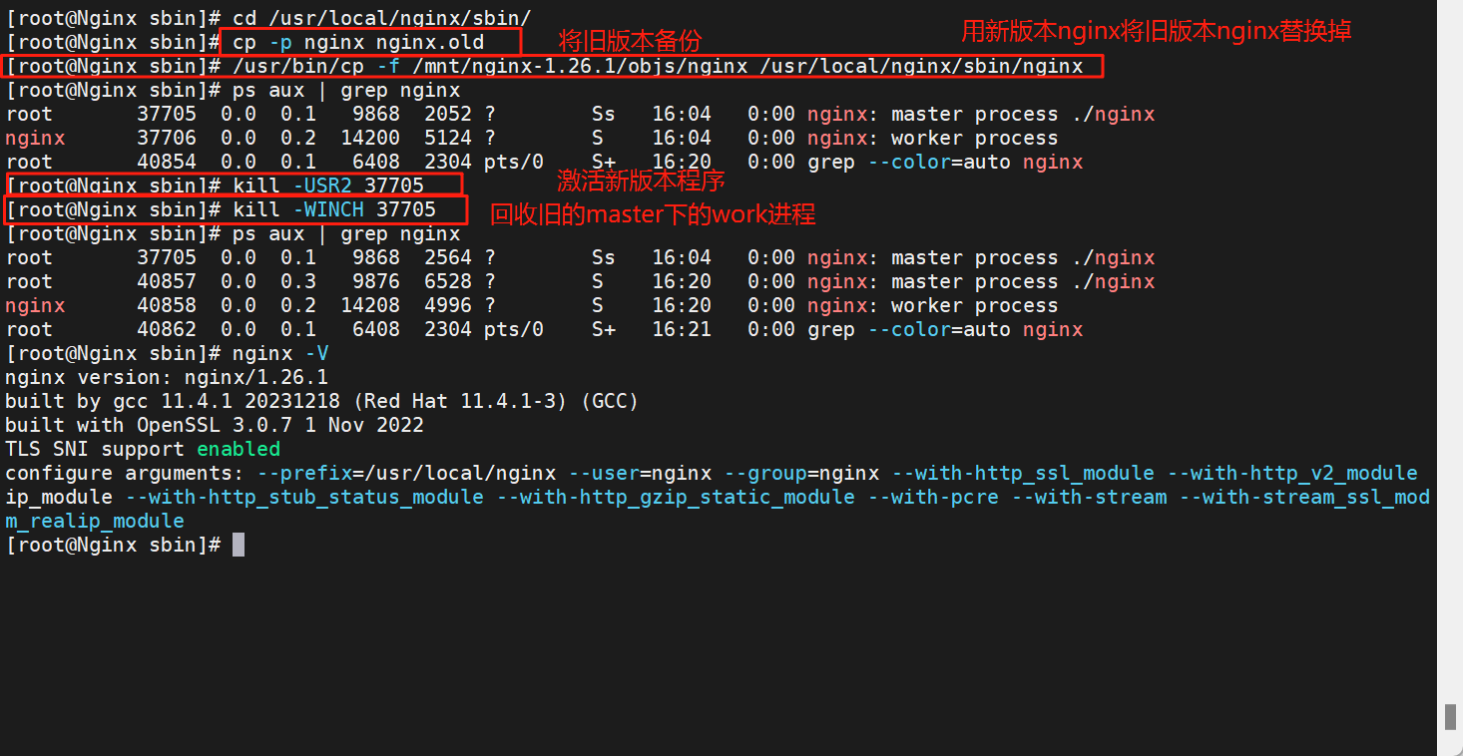1463x756 pixels.
Task: Click the 'kill -USR2 37705' command
Action: coord(328,186)
